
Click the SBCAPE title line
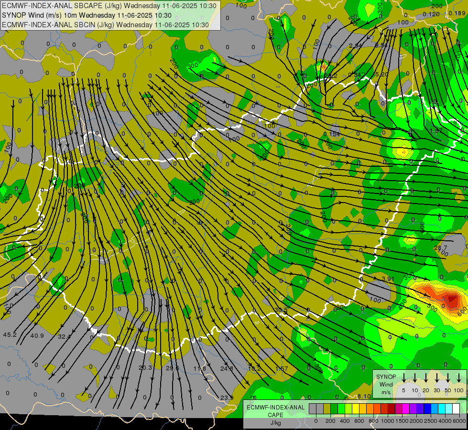tap(109, 6)
